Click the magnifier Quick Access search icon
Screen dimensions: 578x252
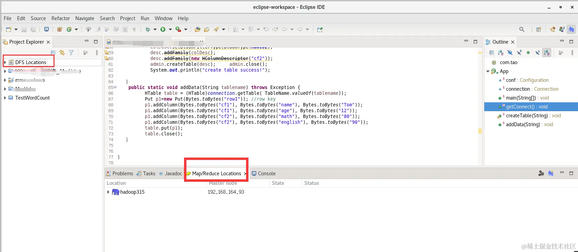522,30
